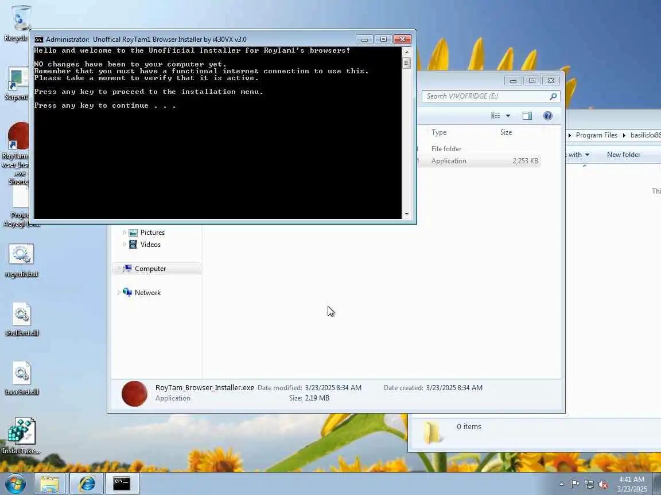661x495 pixels.
Task: Maximize the installer command prompt window
Action: 383,39
